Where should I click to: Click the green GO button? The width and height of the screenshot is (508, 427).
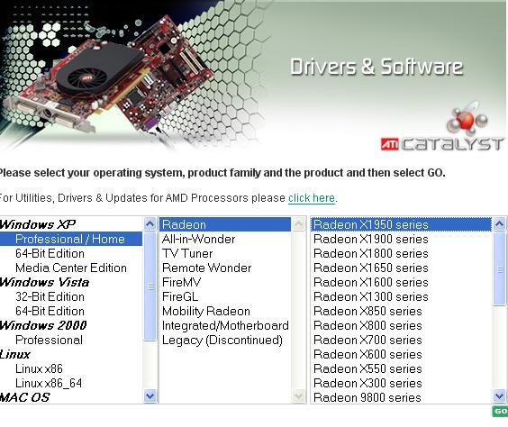point(500,411)
